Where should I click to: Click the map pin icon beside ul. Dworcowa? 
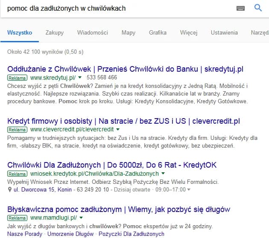tap(9, 189)
